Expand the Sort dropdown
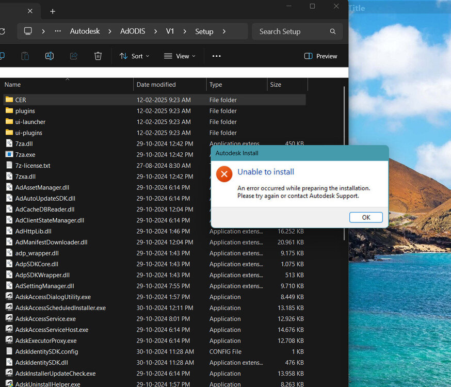The width and height of the screenshot is (451, 387). [134, 56]
